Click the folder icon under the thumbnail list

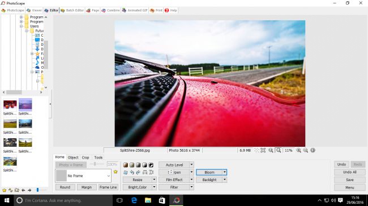pos(17,190)
